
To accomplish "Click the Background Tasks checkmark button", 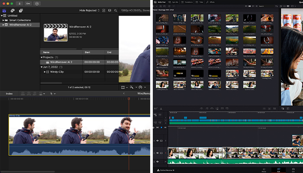I will pyautogui.click(x=37, y=3).
